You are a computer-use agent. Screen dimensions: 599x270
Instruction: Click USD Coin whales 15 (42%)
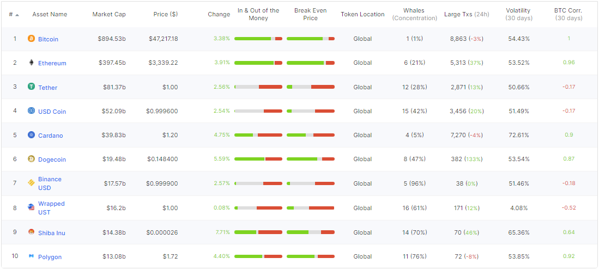pyautogui.click(x=414, y=111)
